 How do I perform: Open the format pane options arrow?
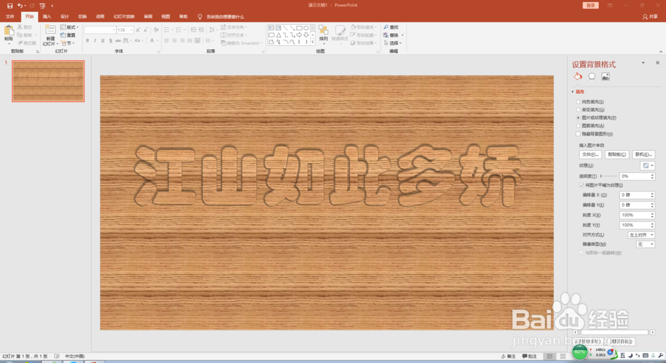(x=643, y=62)
